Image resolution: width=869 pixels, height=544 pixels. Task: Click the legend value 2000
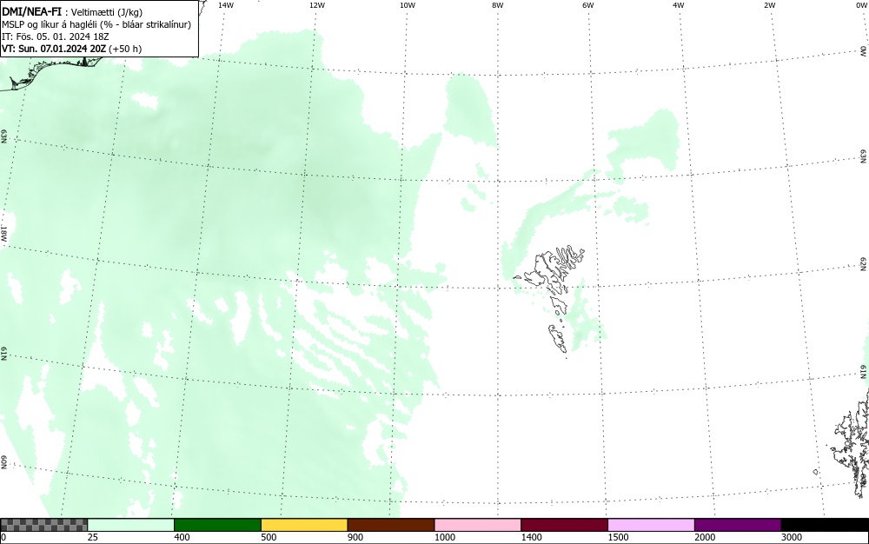click(705, 537)
